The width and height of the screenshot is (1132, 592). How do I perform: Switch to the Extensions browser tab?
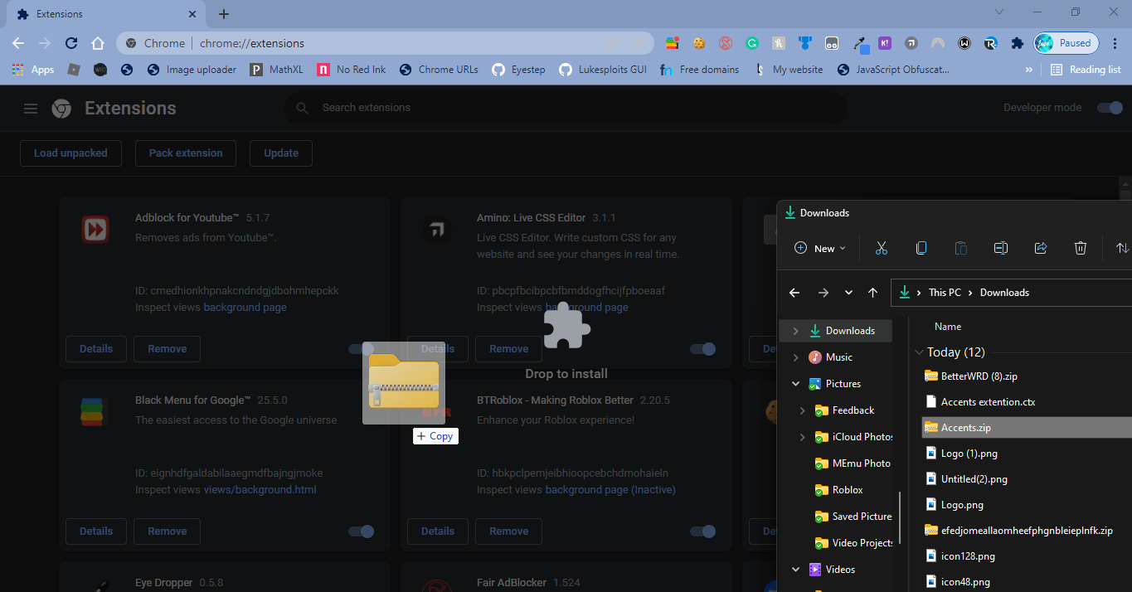click(x=100, y=13)
